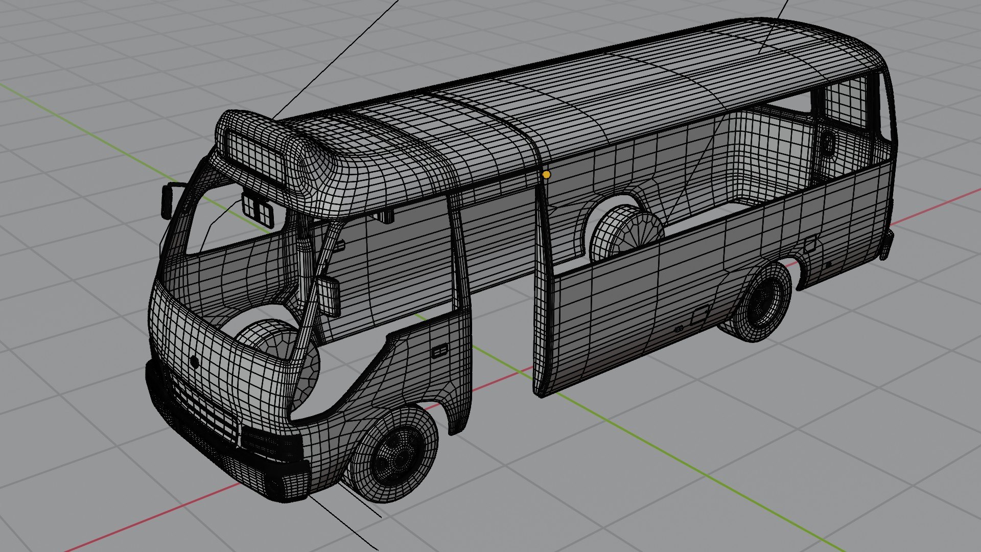Select the side mirror beside the door pillar

point(328,295)
